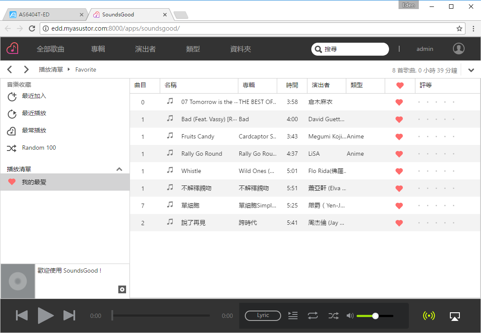
Task: Click the playback progress bar
Action: click(x=161, y=316)
